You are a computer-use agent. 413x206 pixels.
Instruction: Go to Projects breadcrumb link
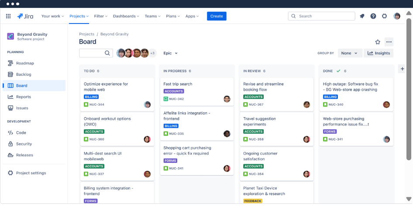coord(86,34)
